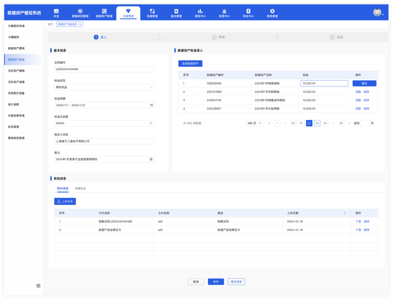Open the 报表中心 chart icon in top navigation
Image resolution: width=393 pixels, height=300 pixels.
point(200,11)
